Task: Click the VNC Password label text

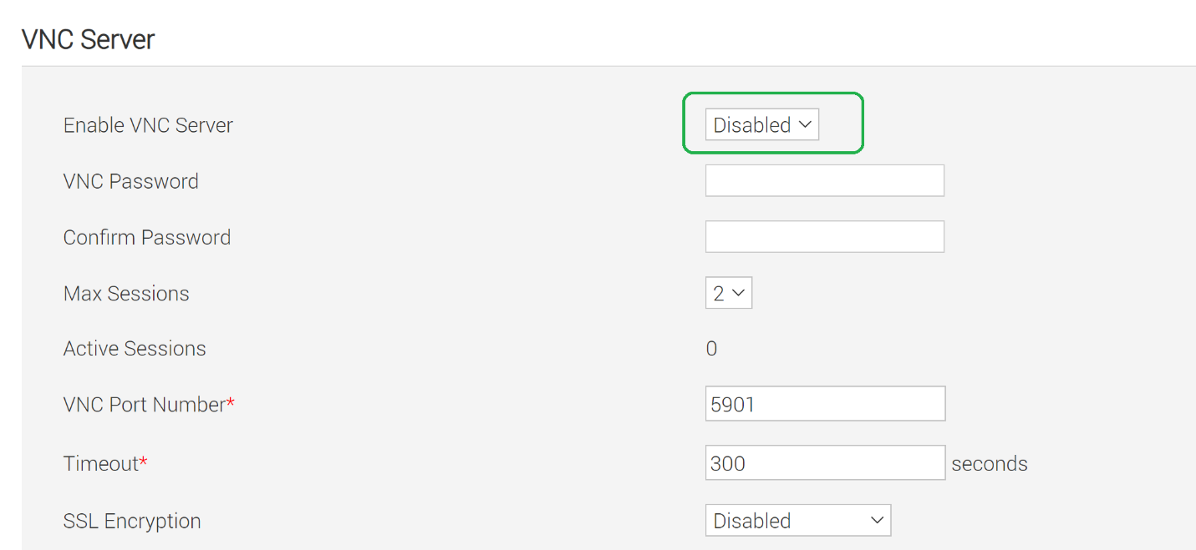Action: tap(130, 181)
